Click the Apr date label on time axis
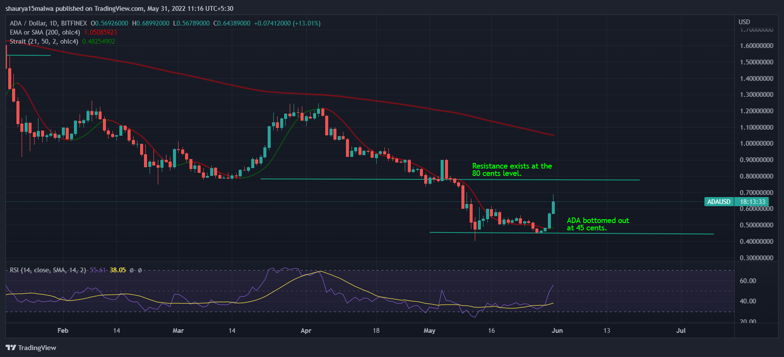 coord(306,331)
